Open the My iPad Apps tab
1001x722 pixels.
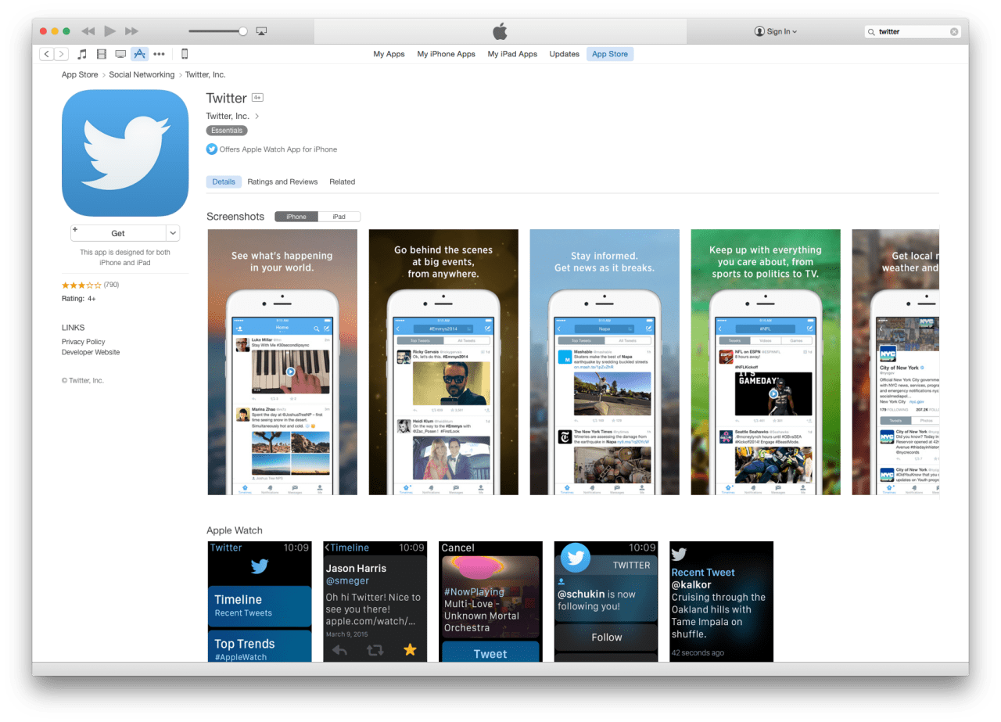pyautogui.click(x=512, y=54)
